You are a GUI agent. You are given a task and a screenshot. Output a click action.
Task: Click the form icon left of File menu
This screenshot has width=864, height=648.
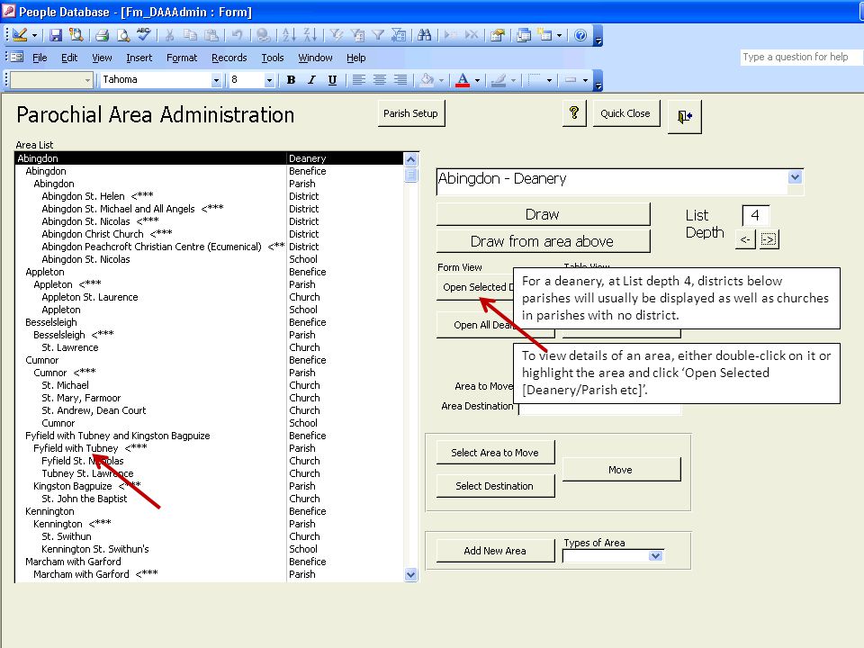coord(17,57)
